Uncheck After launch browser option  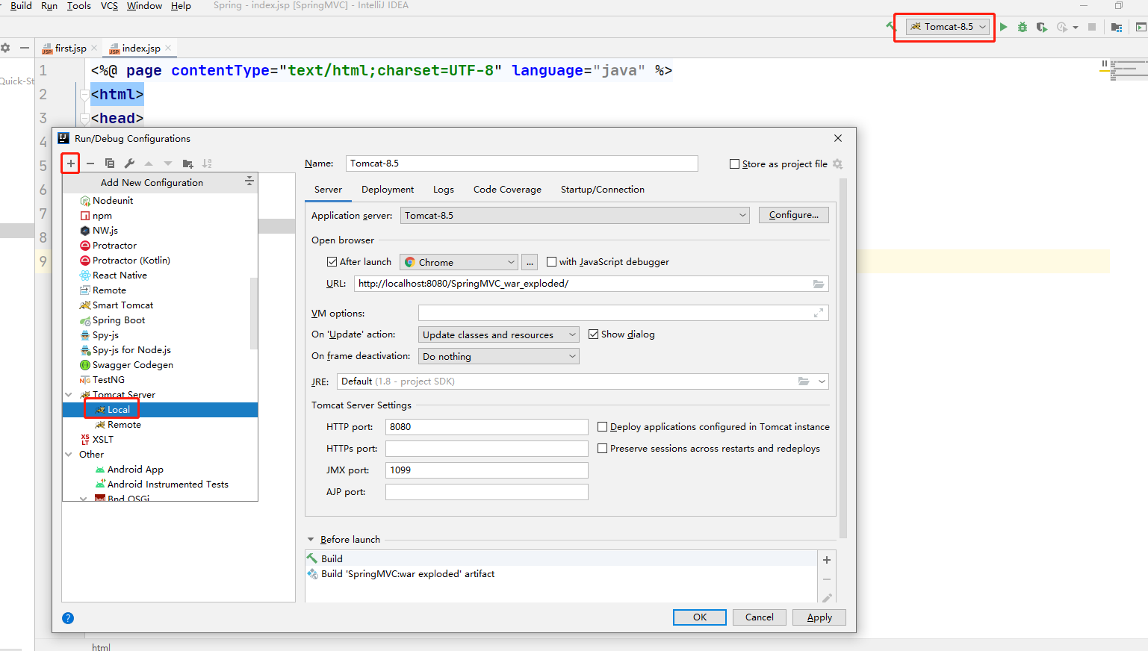[x=332, y=262]
